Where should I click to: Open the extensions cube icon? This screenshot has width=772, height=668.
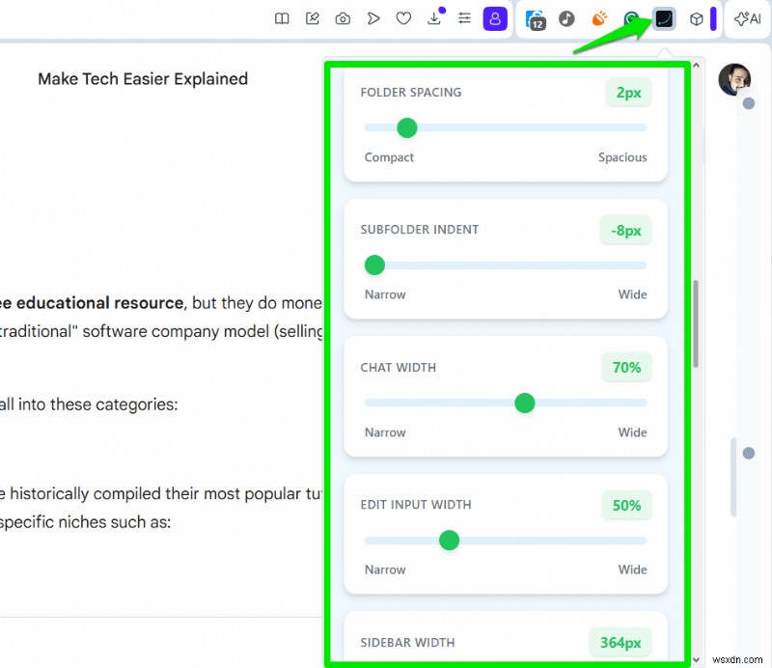tap(696, 19)
